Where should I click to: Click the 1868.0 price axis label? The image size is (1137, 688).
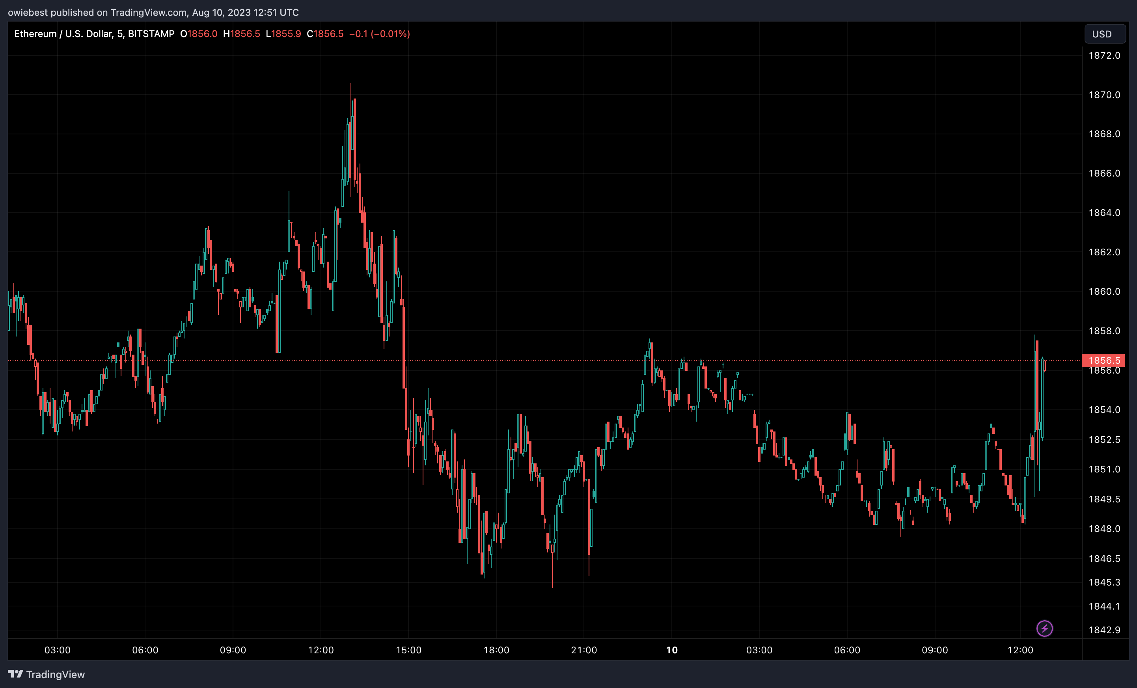(x=1104, y=134)
